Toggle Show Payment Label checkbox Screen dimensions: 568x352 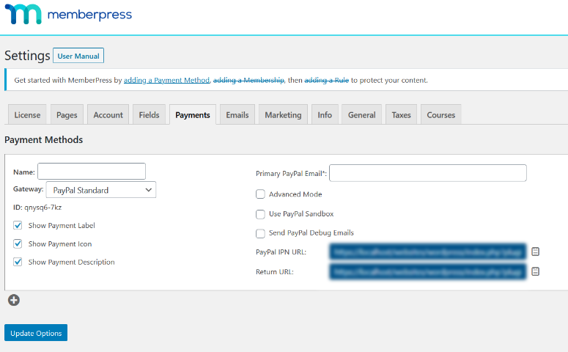point(18,225)
